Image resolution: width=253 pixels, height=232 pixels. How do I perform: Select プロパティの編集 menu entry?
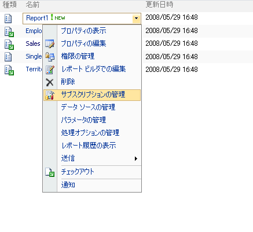click(x=92, y=43)
